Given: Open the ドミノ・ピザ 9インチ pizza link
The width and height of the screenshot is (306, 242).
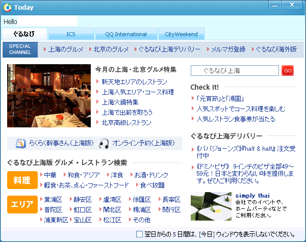Looking at the screenshot, I should tap(245, 174).
